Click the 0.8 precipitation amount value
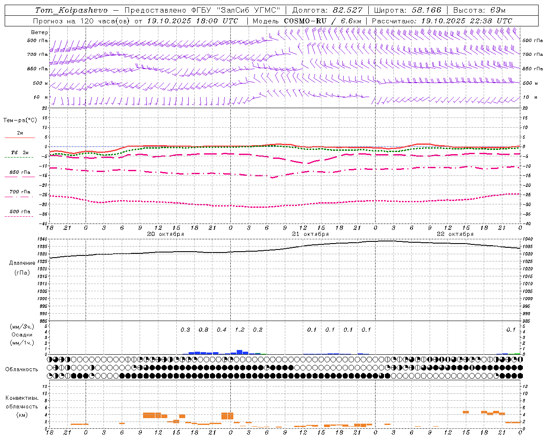The image size is (545, 436). (x=204, y=330)
